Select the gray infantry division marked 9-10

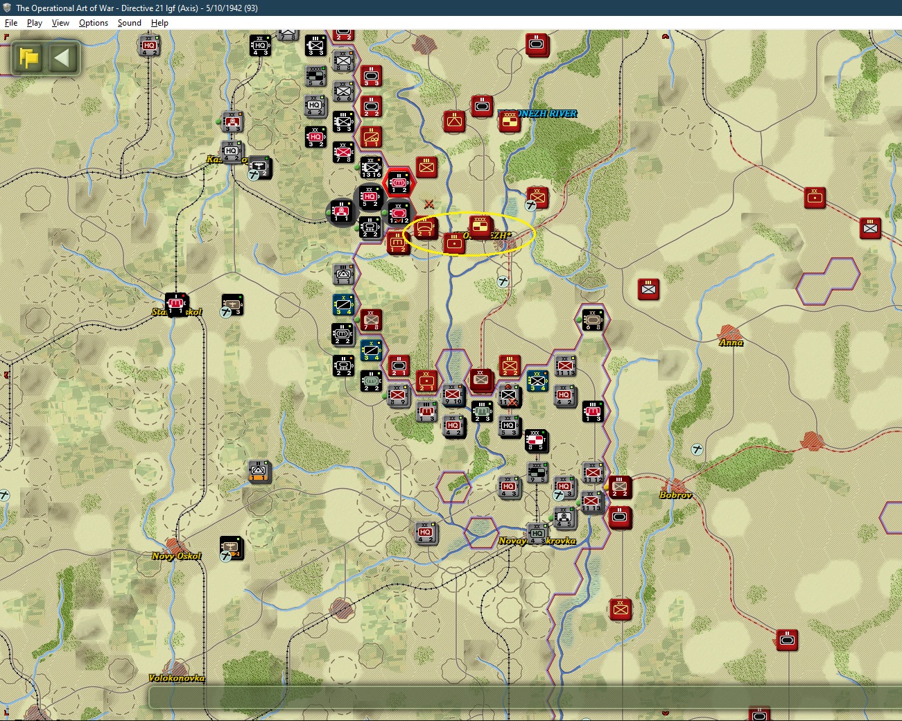click(454, 395)
